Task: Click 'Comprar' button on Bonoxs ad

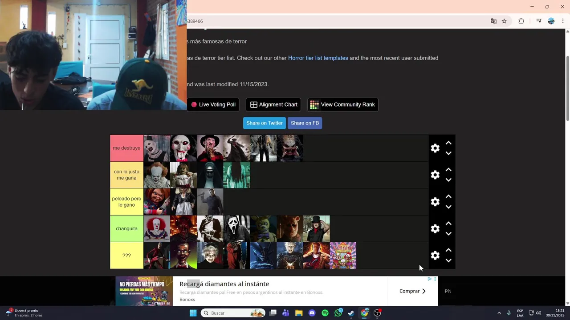Action: pos(412,291)
